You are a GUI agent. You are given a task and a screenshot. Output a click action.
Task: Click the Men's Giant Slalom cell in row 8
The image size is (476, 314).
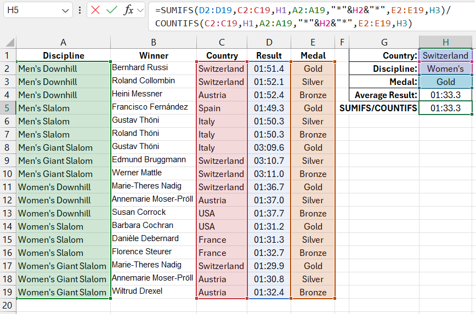pyautogui.click(x=63, y=147)
